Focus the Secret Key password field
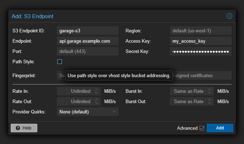 (201, 51)
